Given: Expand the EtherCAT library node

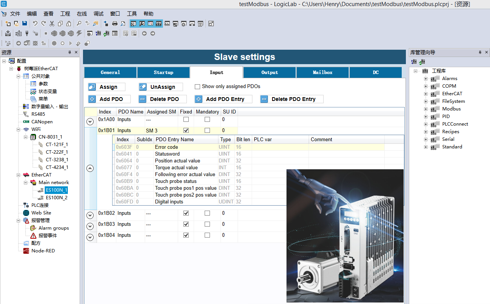Looking at the screenshot, I should [x=426, y=94].
